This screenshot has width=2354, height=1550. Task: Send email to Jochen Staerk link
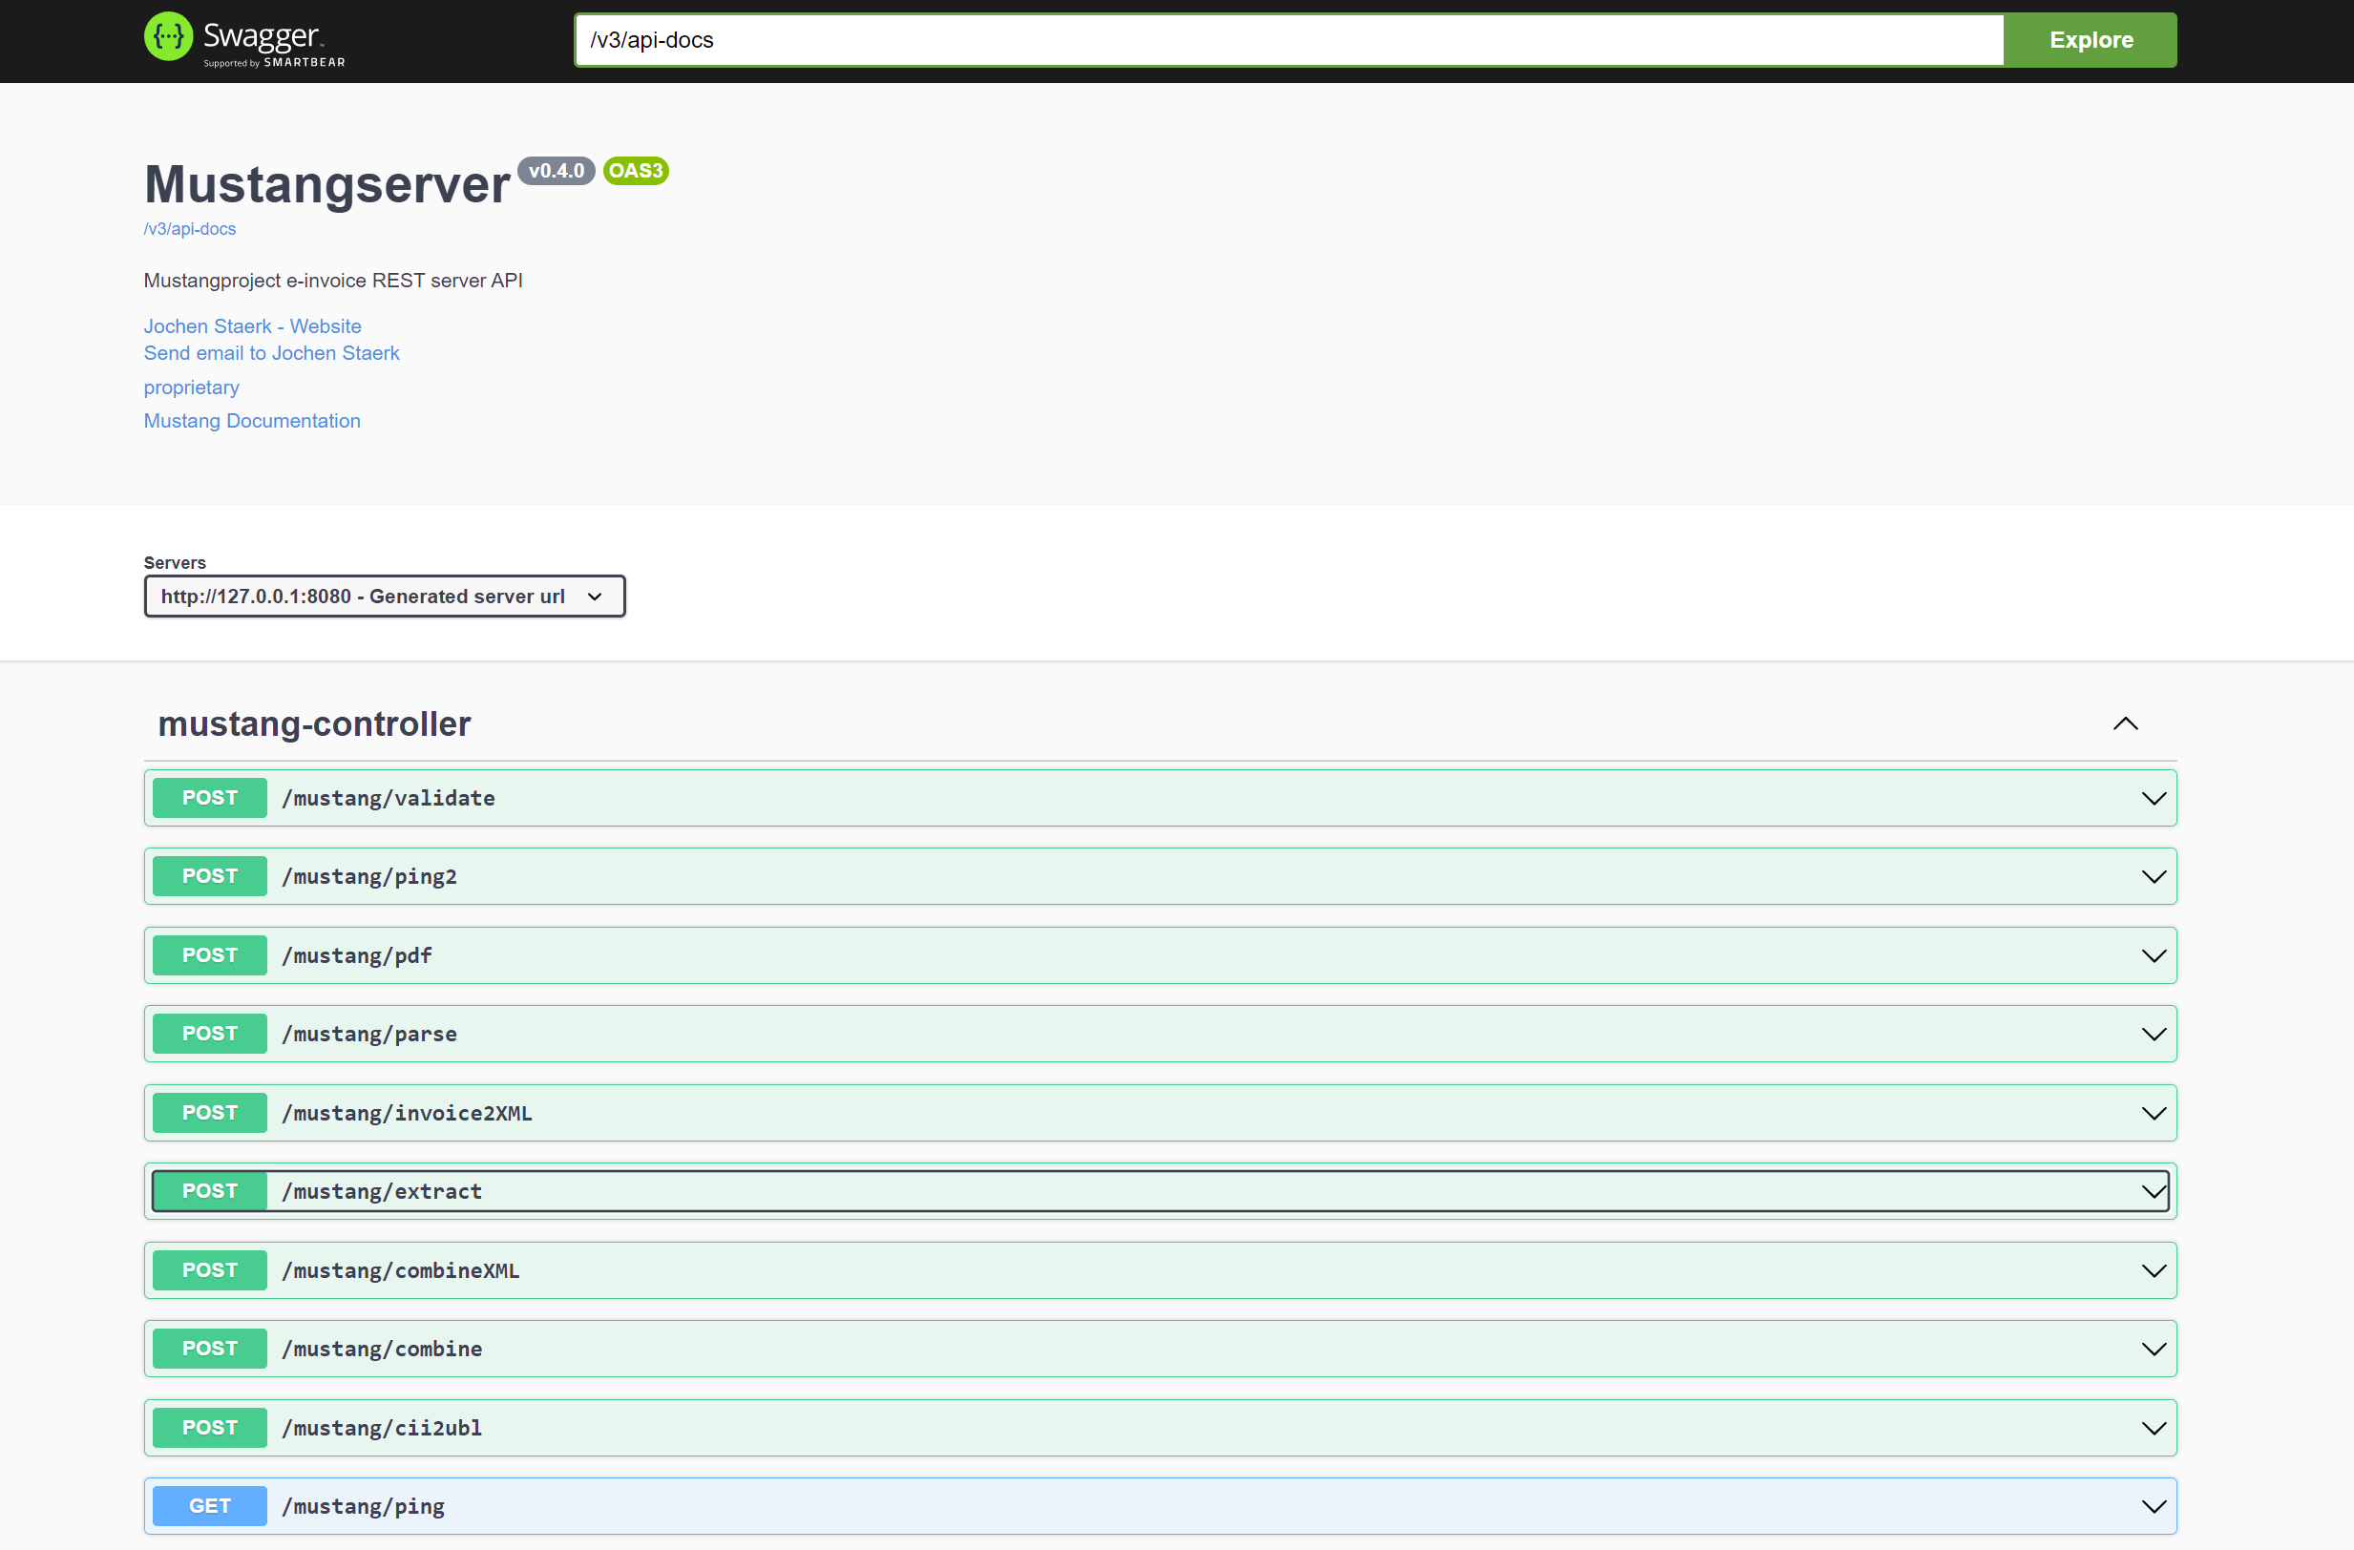(271, 353)
